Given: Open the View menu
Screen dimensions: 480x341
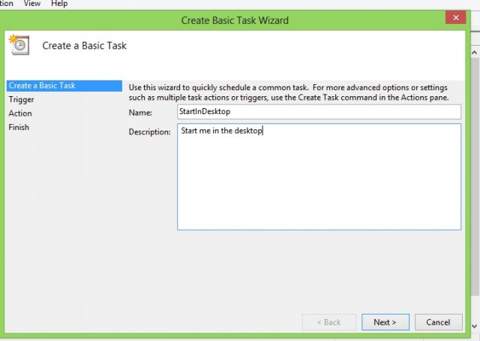Looking at the screenshot, I should pyautogui.click(x=31, y=4).
